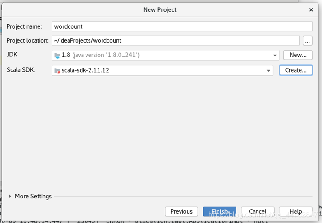Click the "Project name:" label
This screenshot has height=223, width=322.
tap(24, 26)
